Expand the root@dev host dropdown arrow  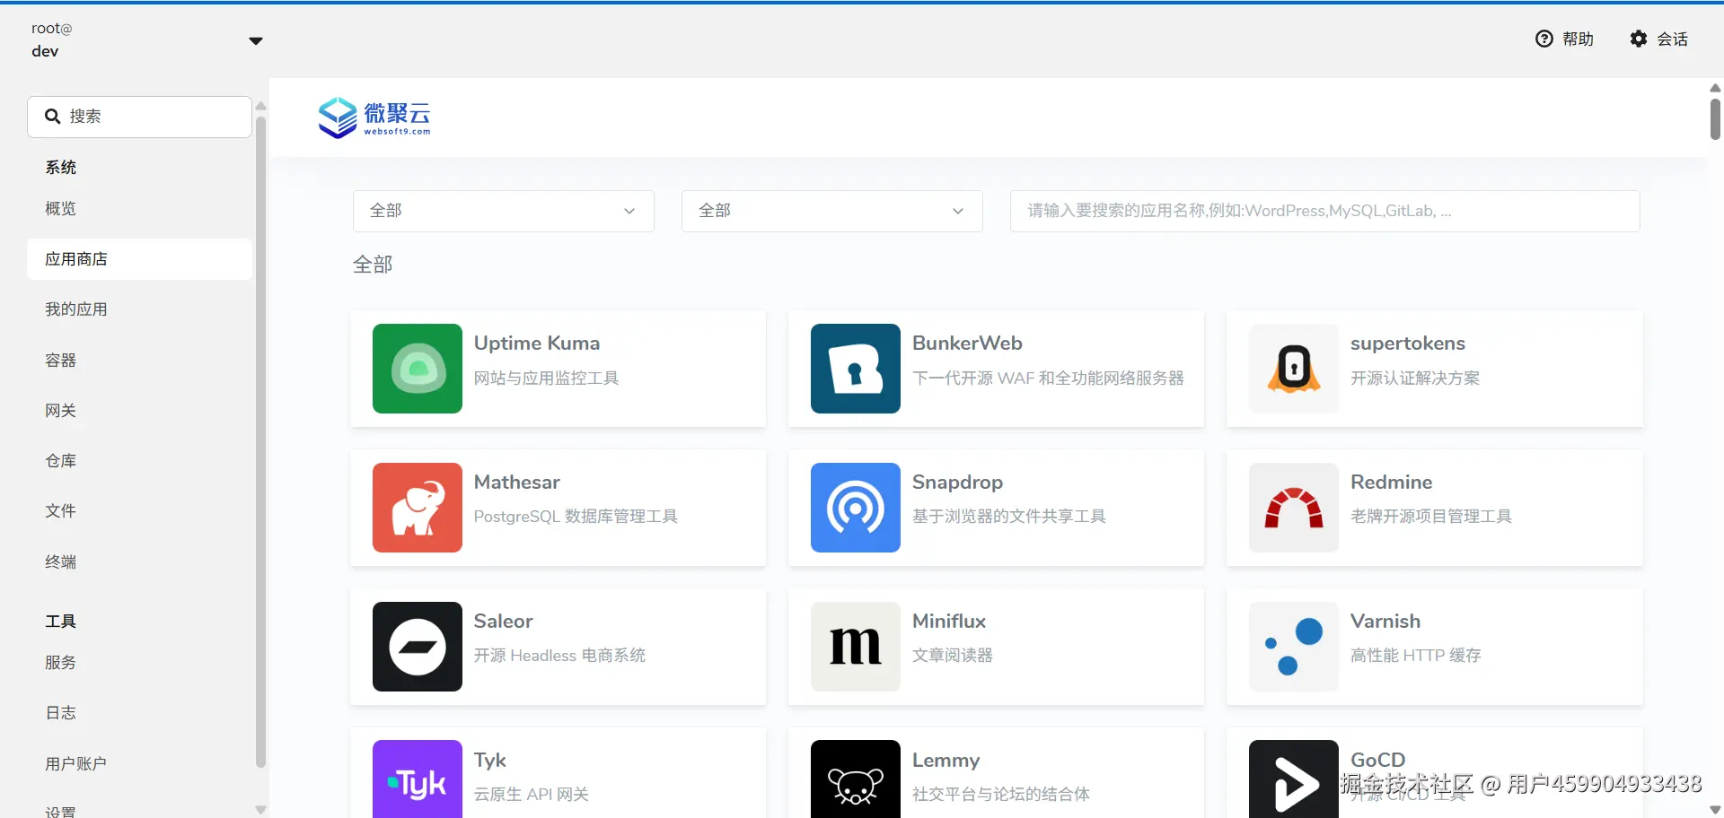click(x=256, y=40)
